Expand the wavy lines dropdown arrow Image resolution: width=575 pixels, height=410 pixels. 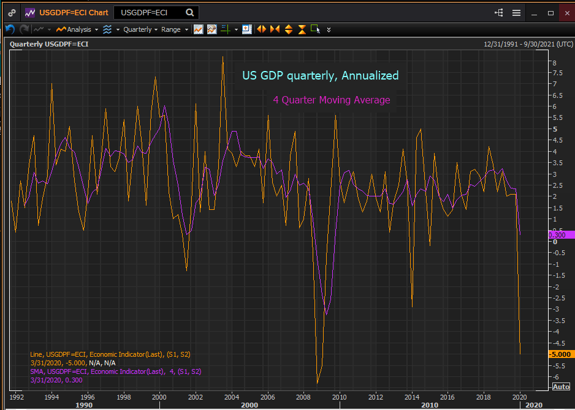click(x=118, y=29)
